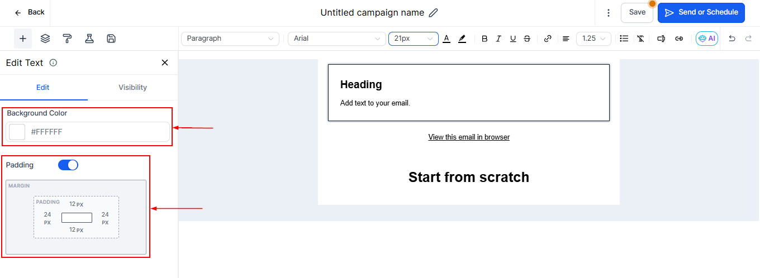Expand the Arial font dropdown
760x278 pixels.
[336, 39]
